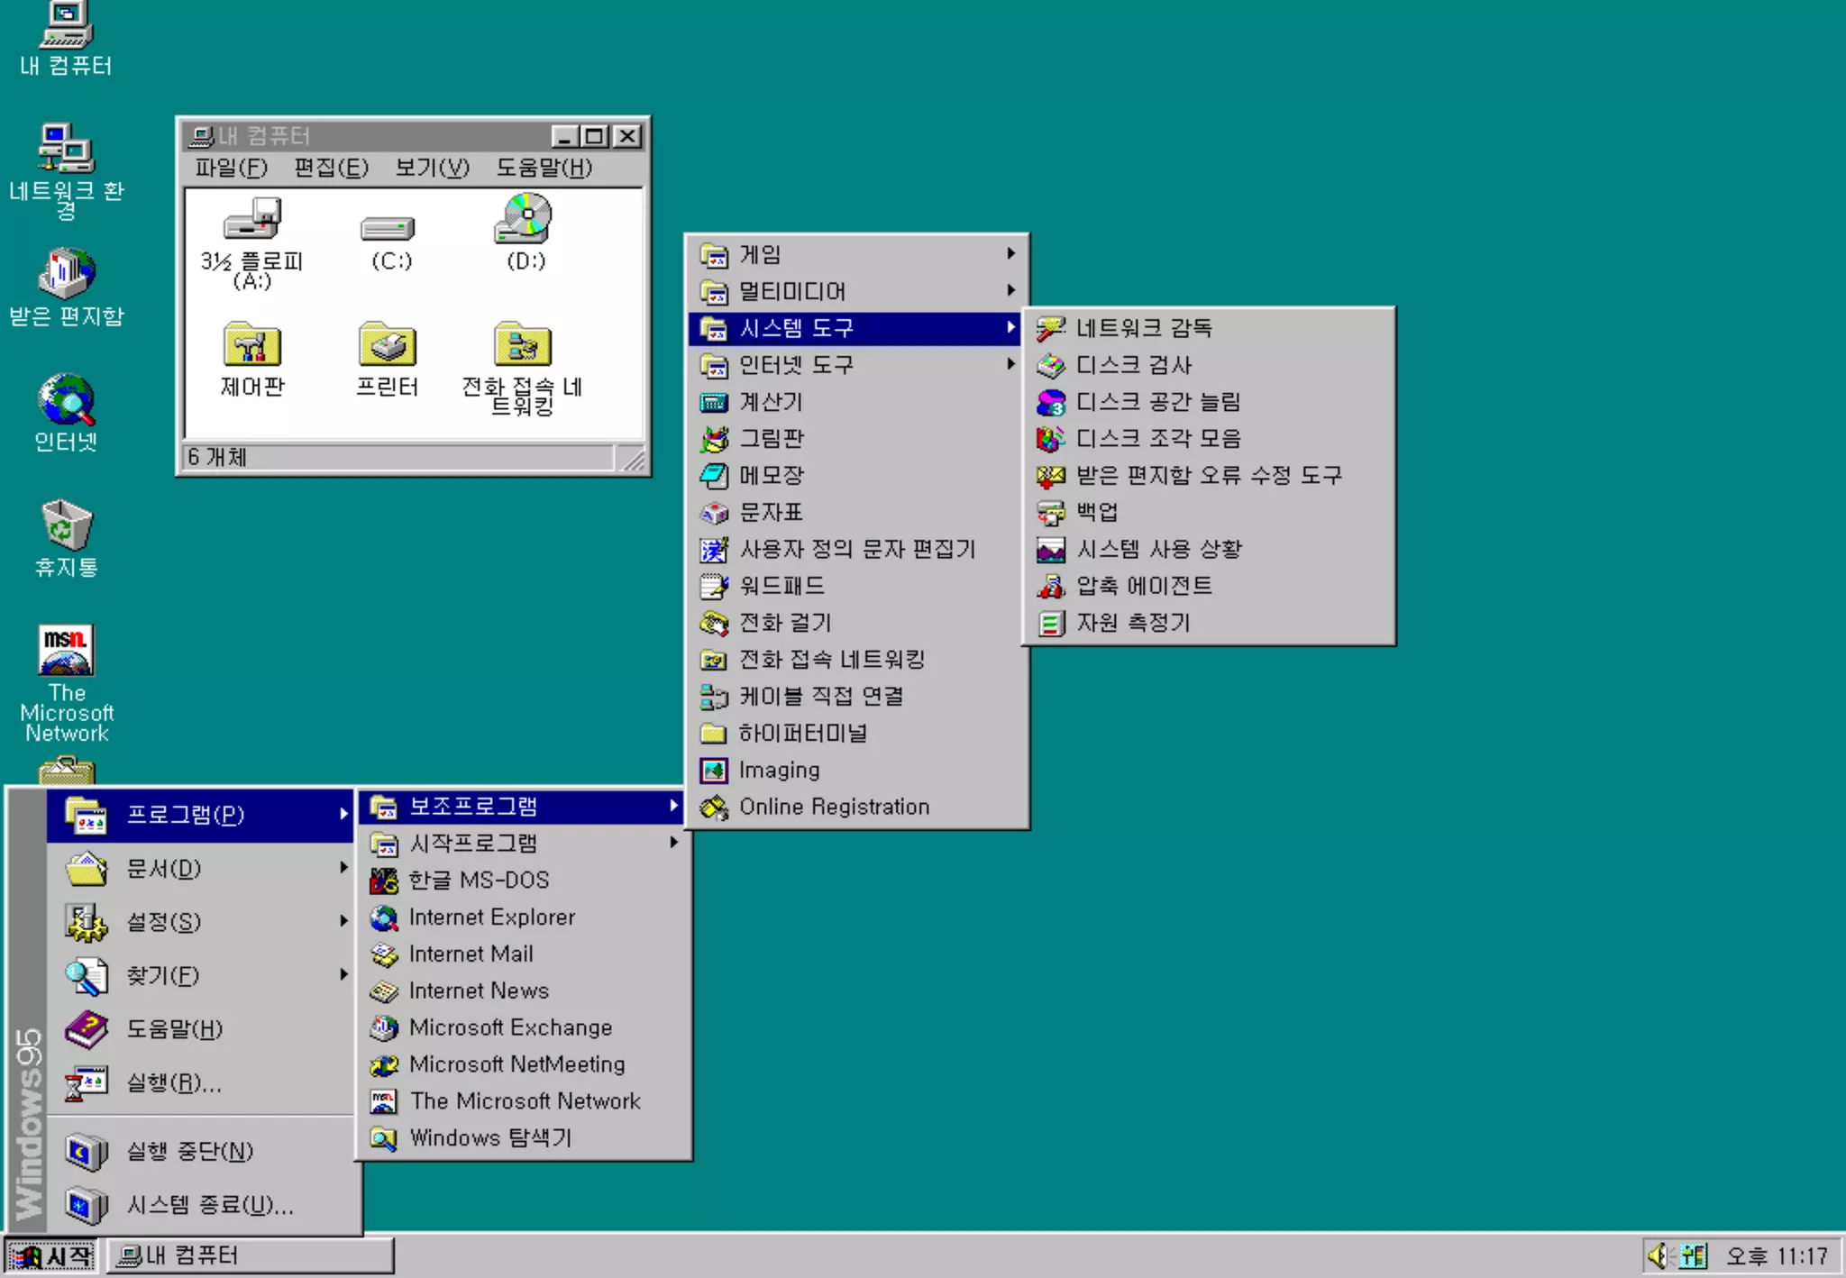The height and width of the screenshot is (1278, 1846).
Task: Open Online Registration
Action: point(856,807)
